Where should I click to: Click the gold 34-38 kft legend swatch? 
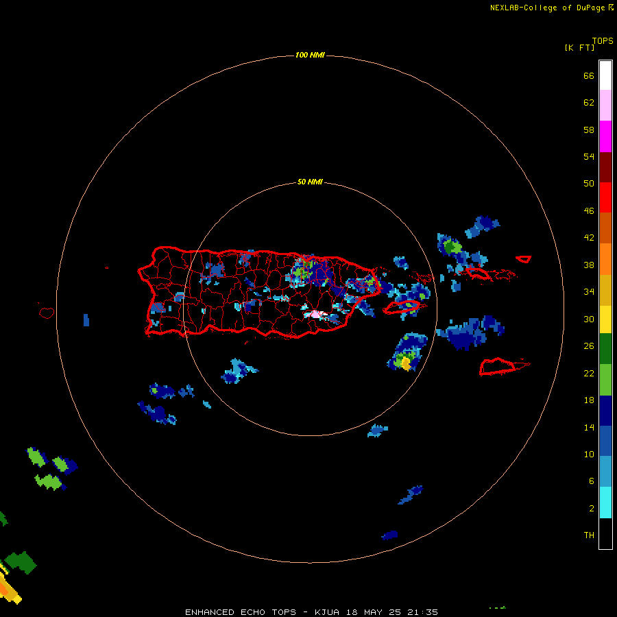[605, 291]
